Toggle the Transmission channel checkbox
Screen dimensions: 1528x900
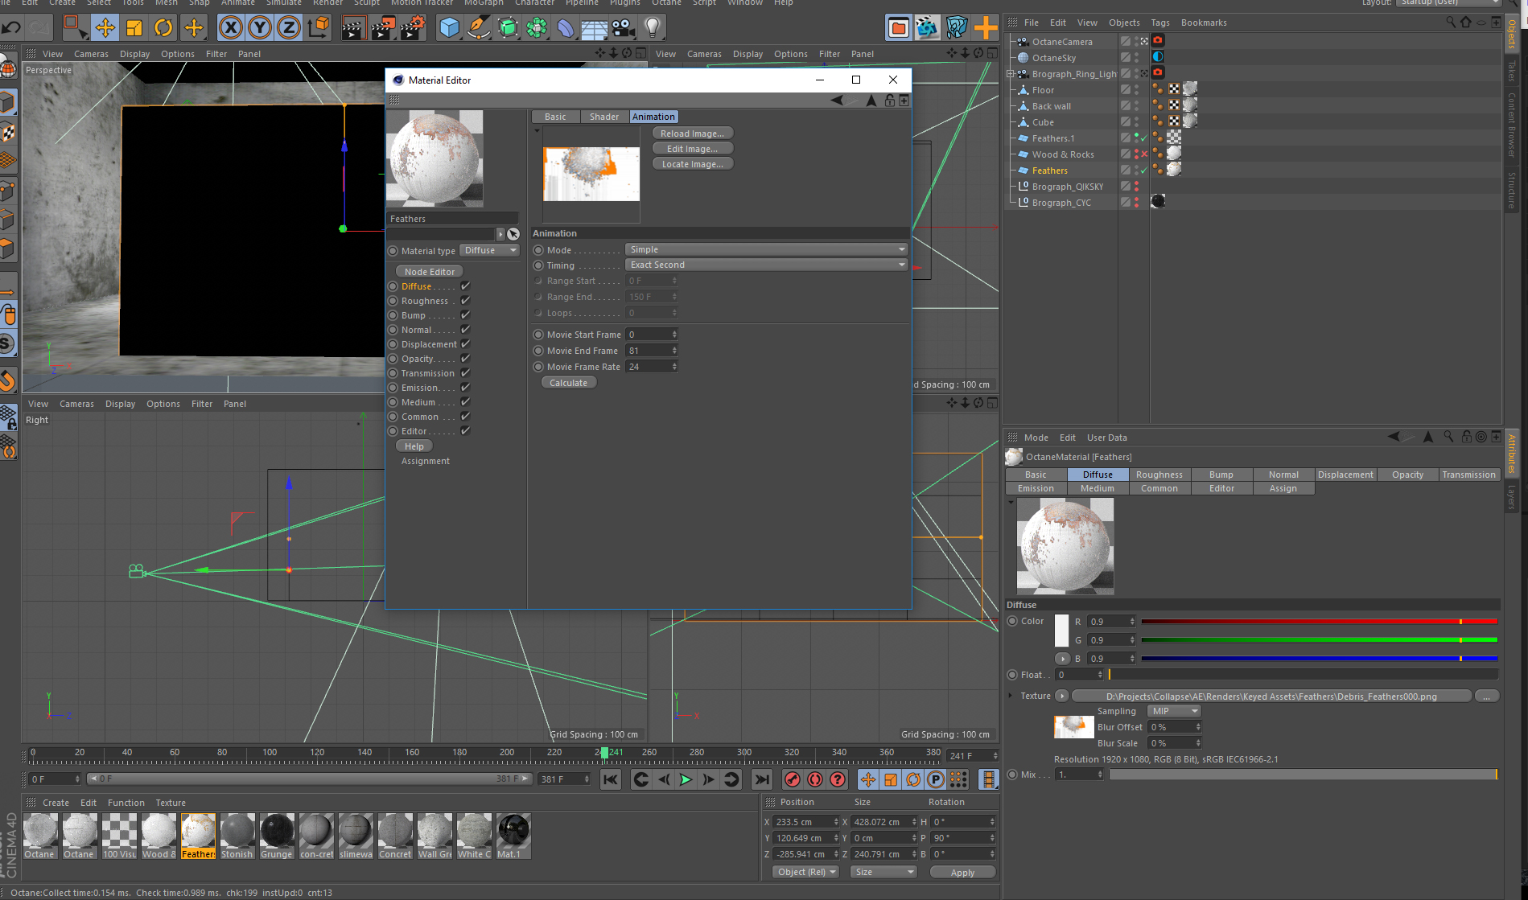tap(465, 373)
